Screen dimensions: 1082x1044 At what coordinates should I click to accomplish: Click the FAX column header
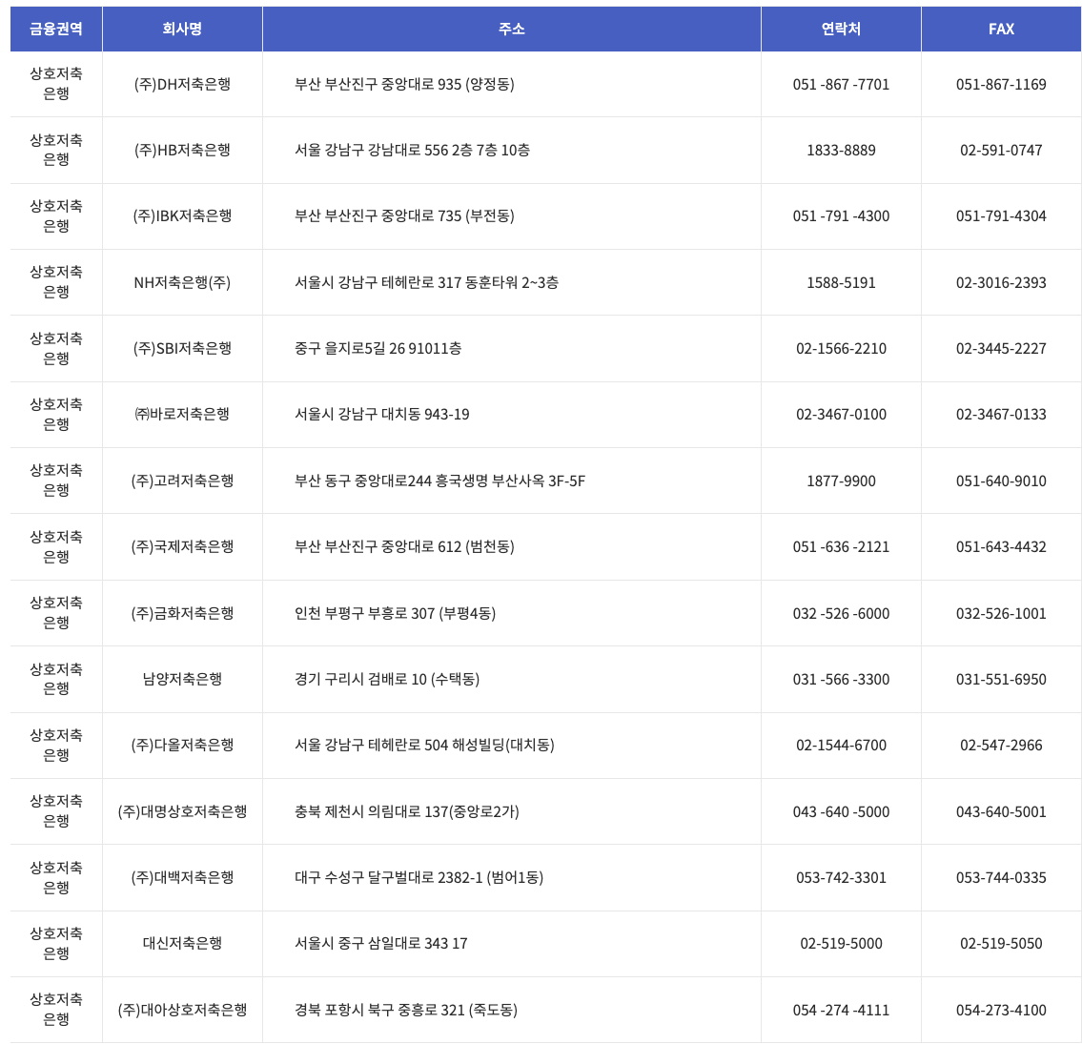1001,29
